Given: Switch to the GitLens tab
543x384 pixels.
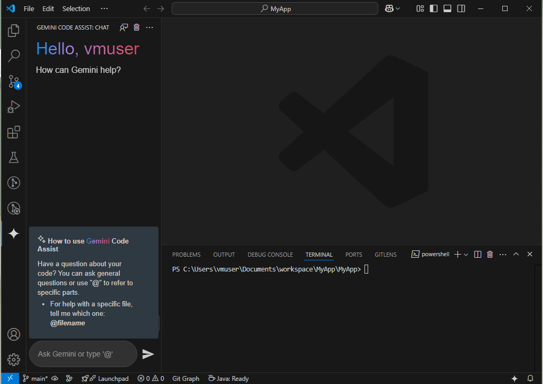Looking at the screenshot, I should tap(386, 255).
